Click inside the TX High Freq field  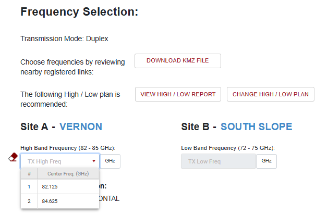55,161
